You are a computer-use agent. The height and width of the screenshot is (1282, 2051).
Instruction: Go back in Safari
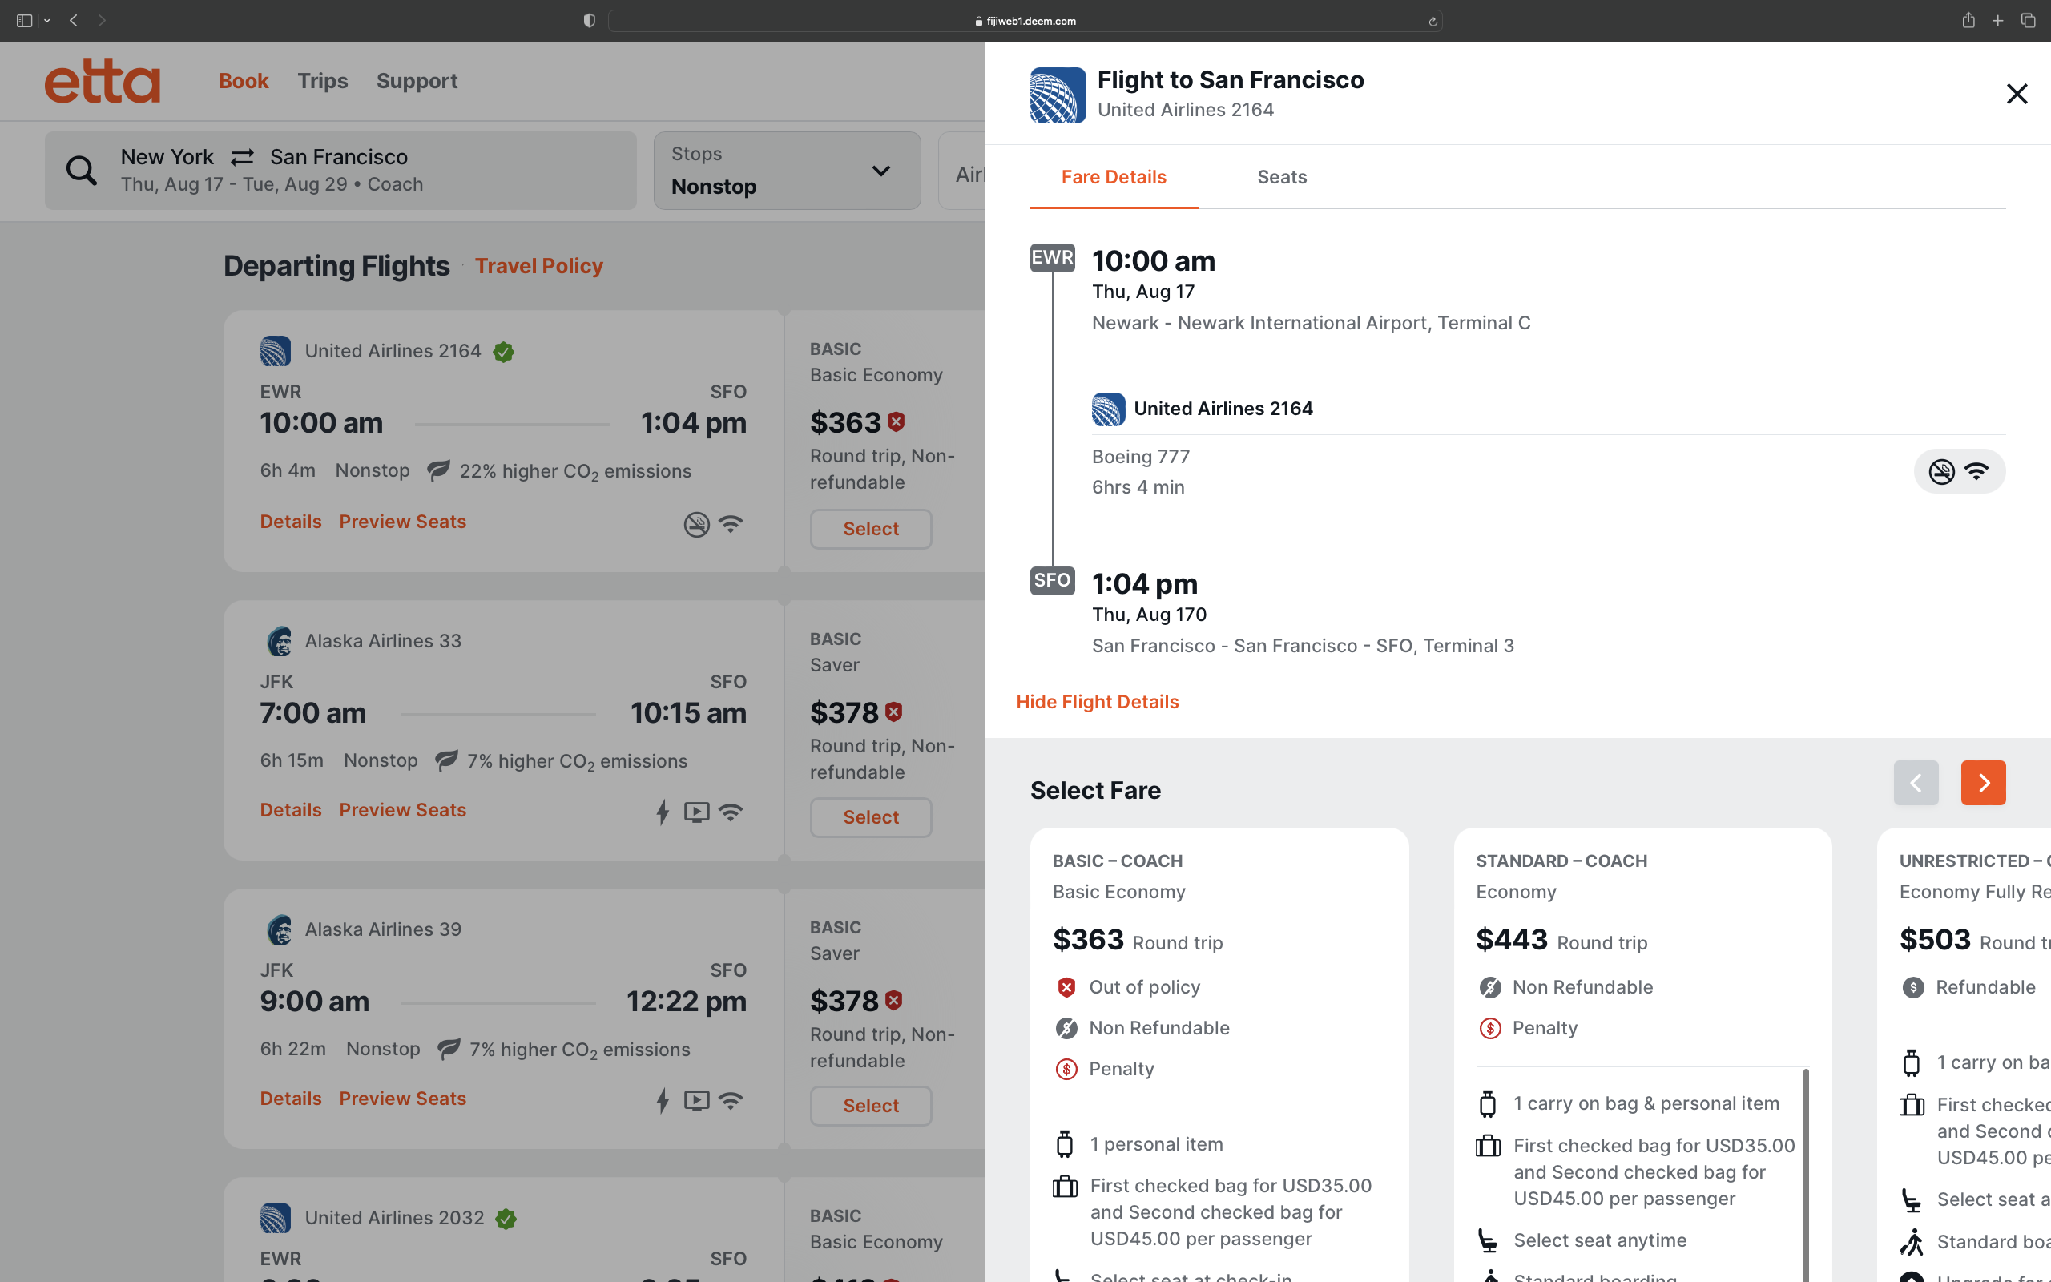[74, 20]
